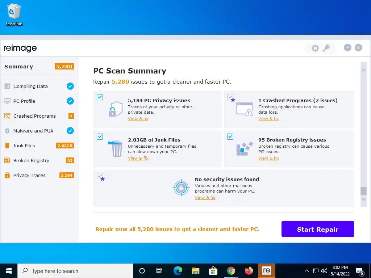Open the trash bin desktop icon
This screenshot has width=371, height=278.
click(14, 14)
